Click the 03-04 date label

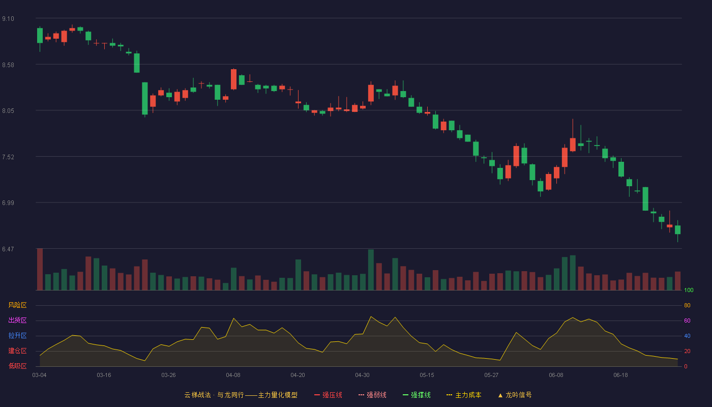(39, 375)
